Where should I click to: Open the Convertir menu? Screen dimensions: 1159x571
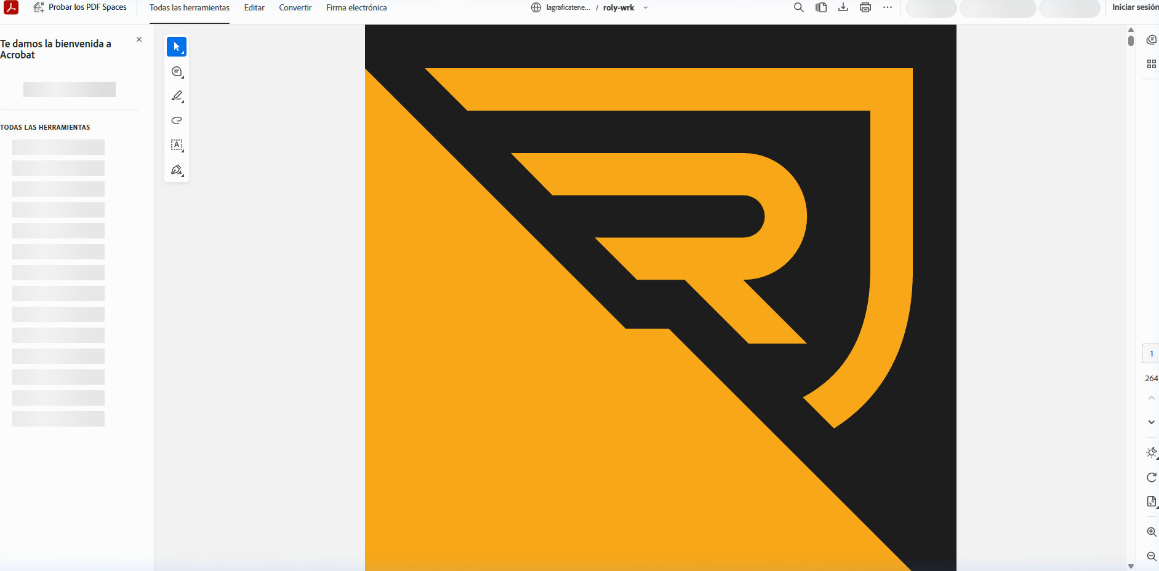tap(295, 7)
